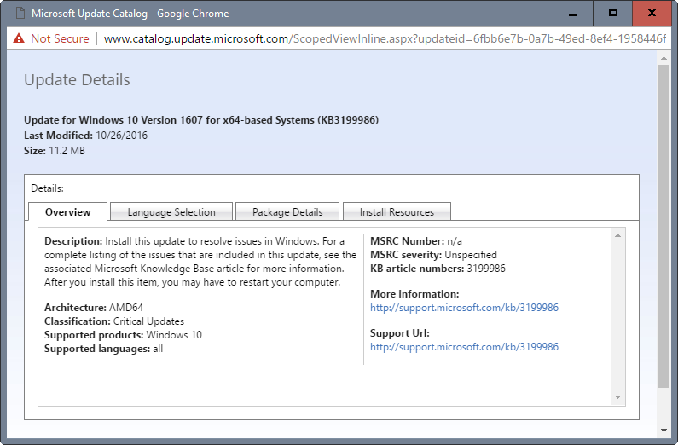
Task: Click the Architecture value AMD64
Action: point(126,308)
